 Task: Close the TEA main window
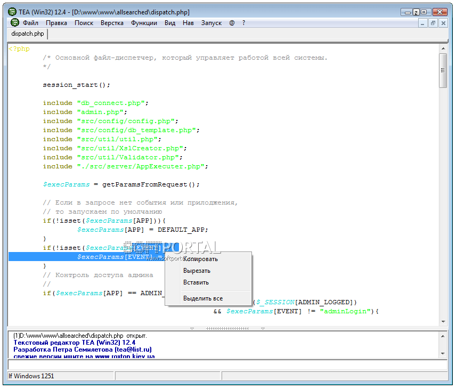(x=440, y=12)
